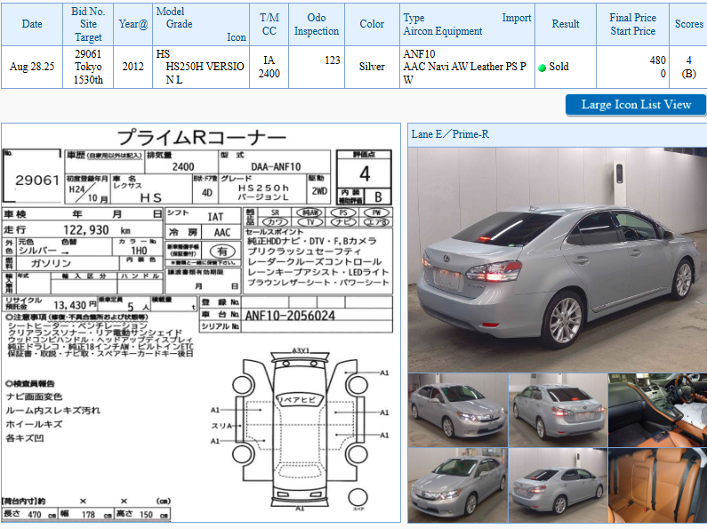Screen dimensions: 707x529
Task: Click the Year@ column header
Action: [x=133, y=24]
